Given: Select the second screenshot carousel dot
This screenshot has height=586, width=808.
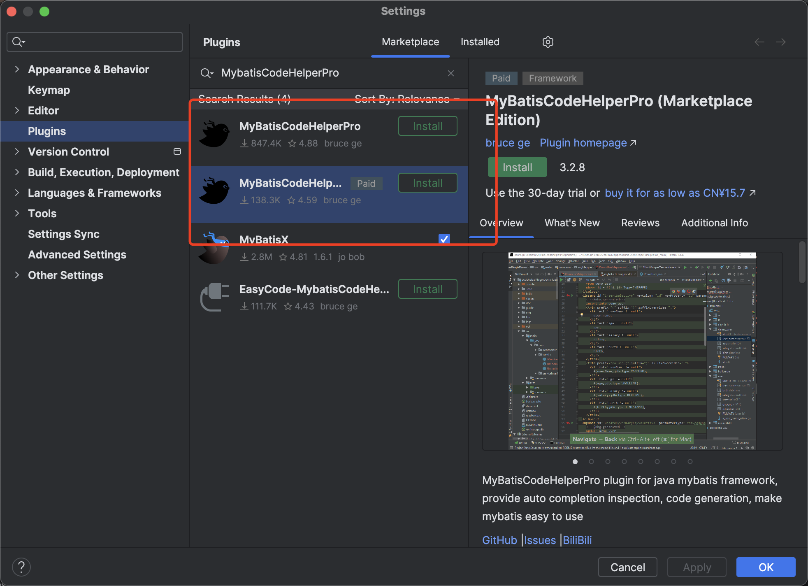Looking at the screenshot, I should [592, 462].
